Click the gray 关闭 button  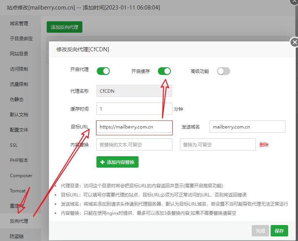coord(260,231)
